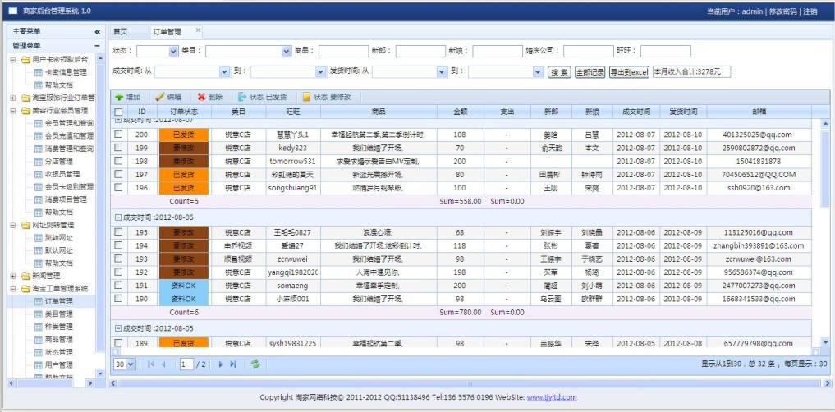Jump to last page in pager
The image size is (835, 412).
pos(233,364)
